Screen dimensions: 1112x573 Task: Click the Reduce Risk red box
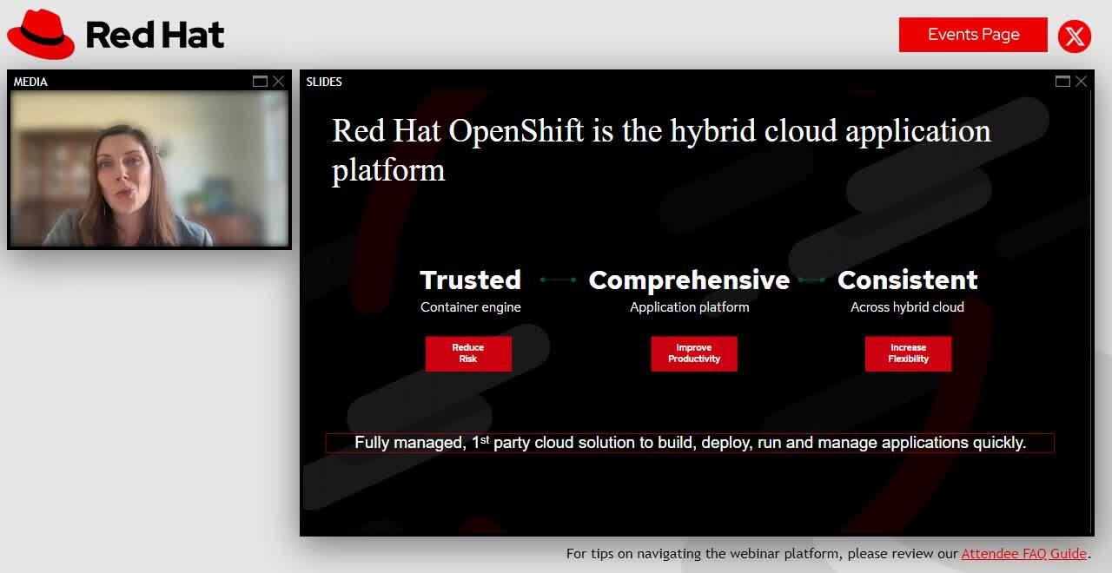pyautogui.click(x=468, y=353)
